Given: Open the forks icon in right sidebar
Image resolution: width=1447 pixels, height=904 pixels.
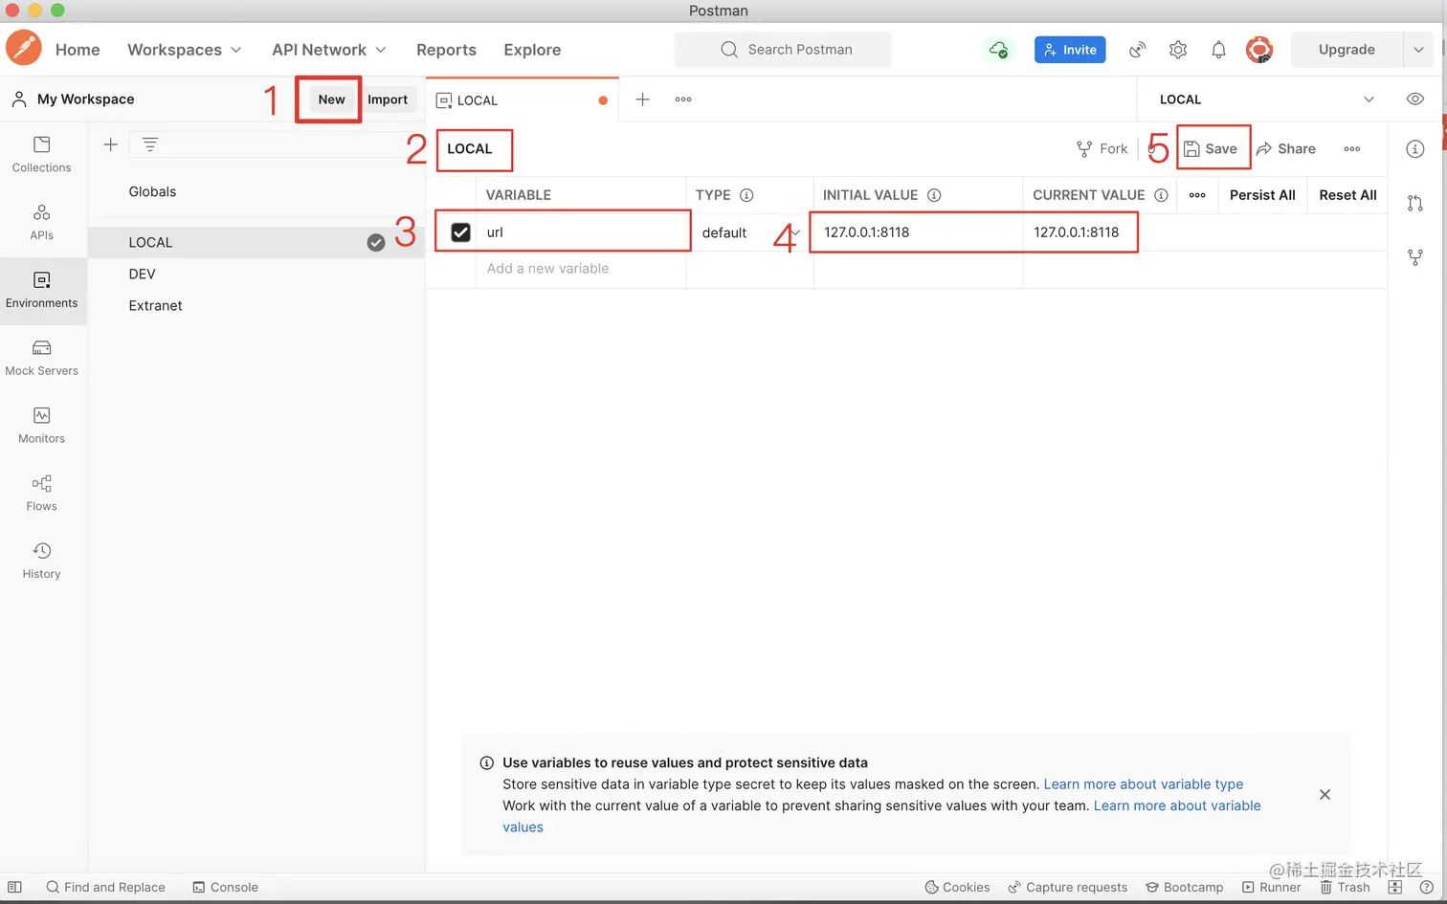Looking at the screenshot, I should 1415,257.
